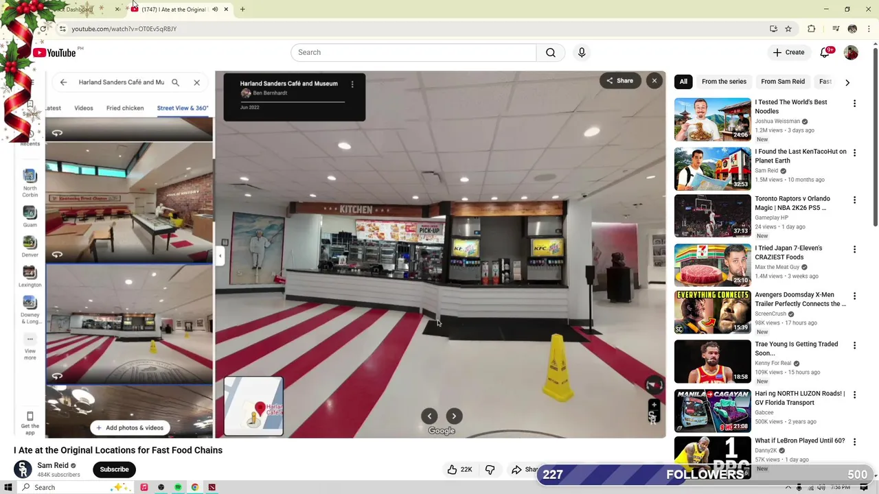Click the Subscribe button
879x494 pixels.
[x=114, y=469]
